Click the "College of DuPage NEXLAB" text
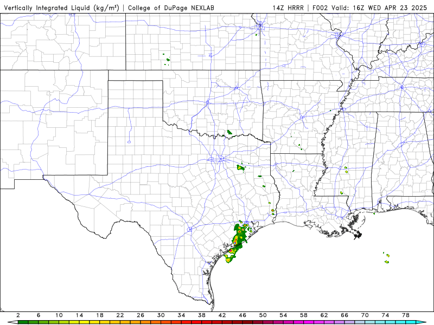This screenshot has width=434, height=325. coord(171,8)
